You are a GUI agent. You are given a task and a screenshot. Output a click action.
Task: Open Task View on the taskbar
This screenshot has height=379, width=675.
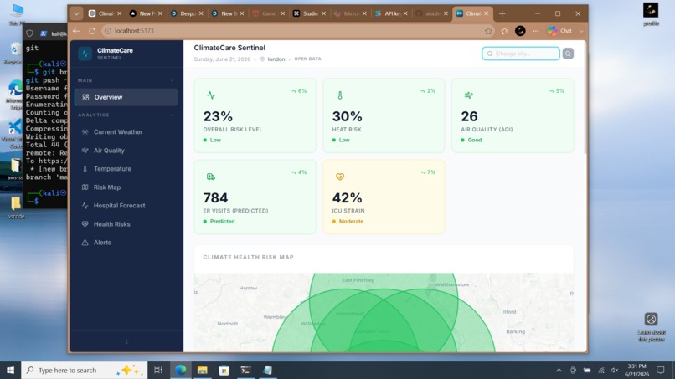point(158,370)
